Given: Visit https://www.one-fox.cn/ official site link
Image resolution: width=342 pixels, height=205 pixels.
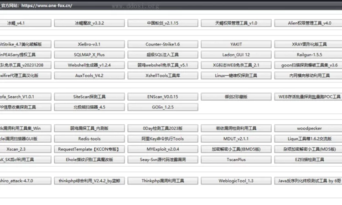Looking at the screenshot, I should tap(47, 5).
